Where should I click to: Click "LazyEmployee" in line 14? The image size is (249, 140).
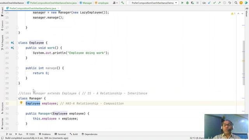click(x=91, y=12)
